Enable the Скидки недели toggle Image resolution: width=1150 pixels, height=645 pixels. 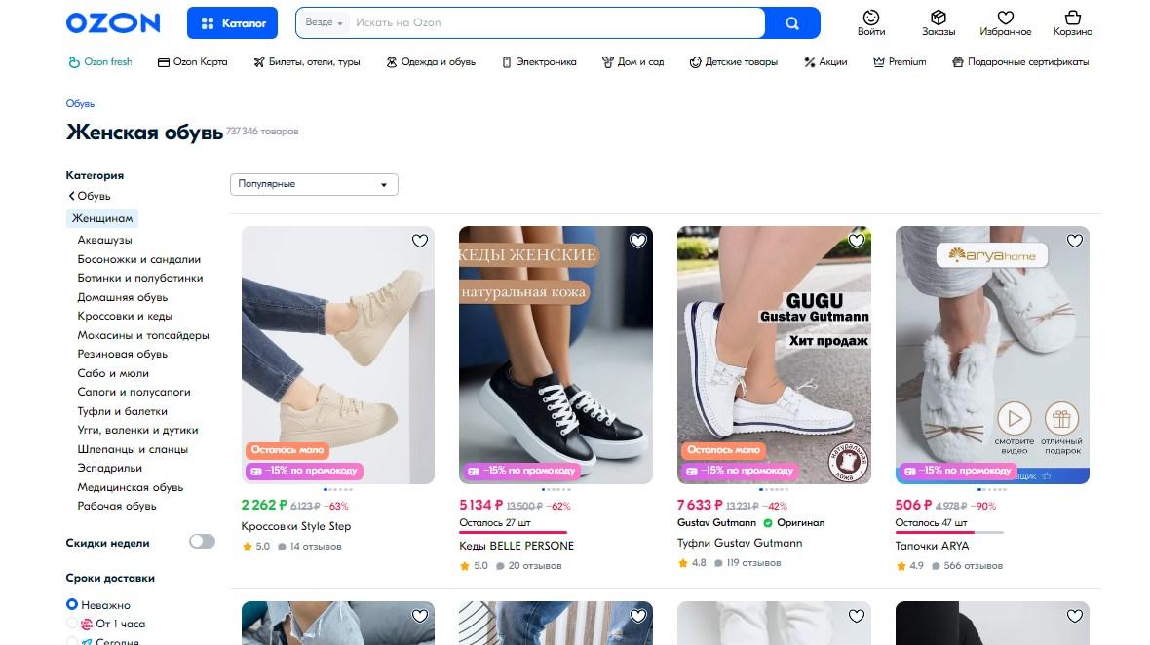[202, 542]
